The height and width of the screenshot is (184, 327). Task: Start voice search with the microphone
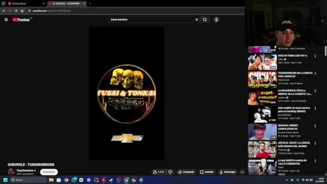click(x=216, y=20)
